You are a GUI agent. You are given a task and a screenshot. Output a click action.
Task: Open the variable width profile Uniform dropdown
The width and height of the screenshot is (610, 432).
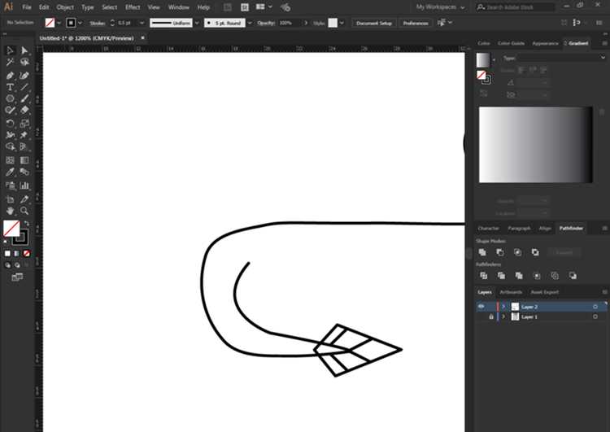point(197,23)
